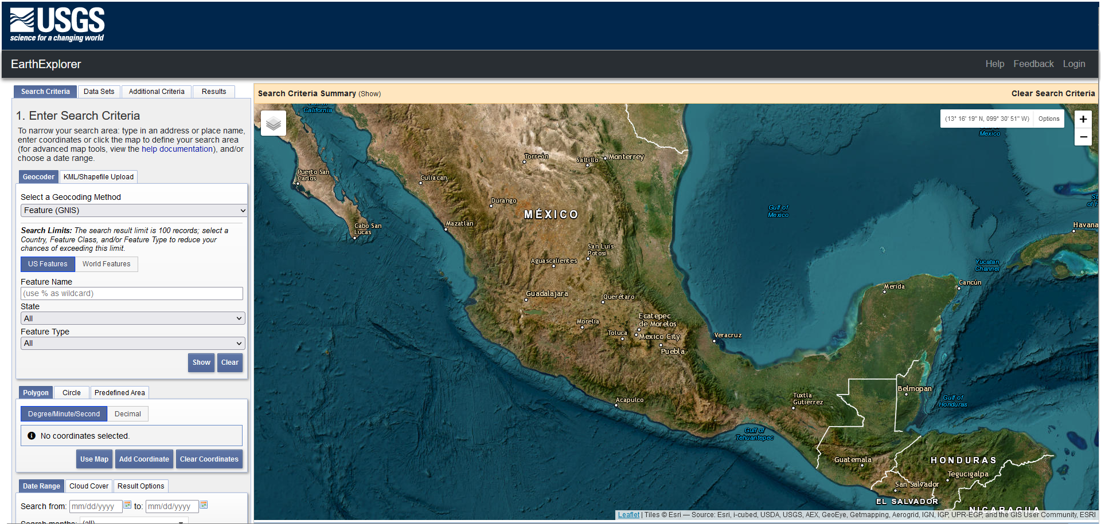Open the Help link in header
The image size is (1101, 524).
(995, 64)
